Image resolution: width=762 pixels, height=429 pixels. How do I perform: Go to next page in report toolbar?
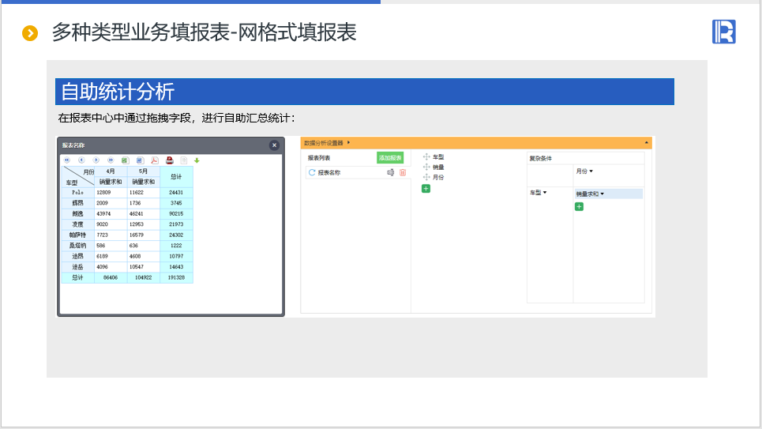(96, 160)
